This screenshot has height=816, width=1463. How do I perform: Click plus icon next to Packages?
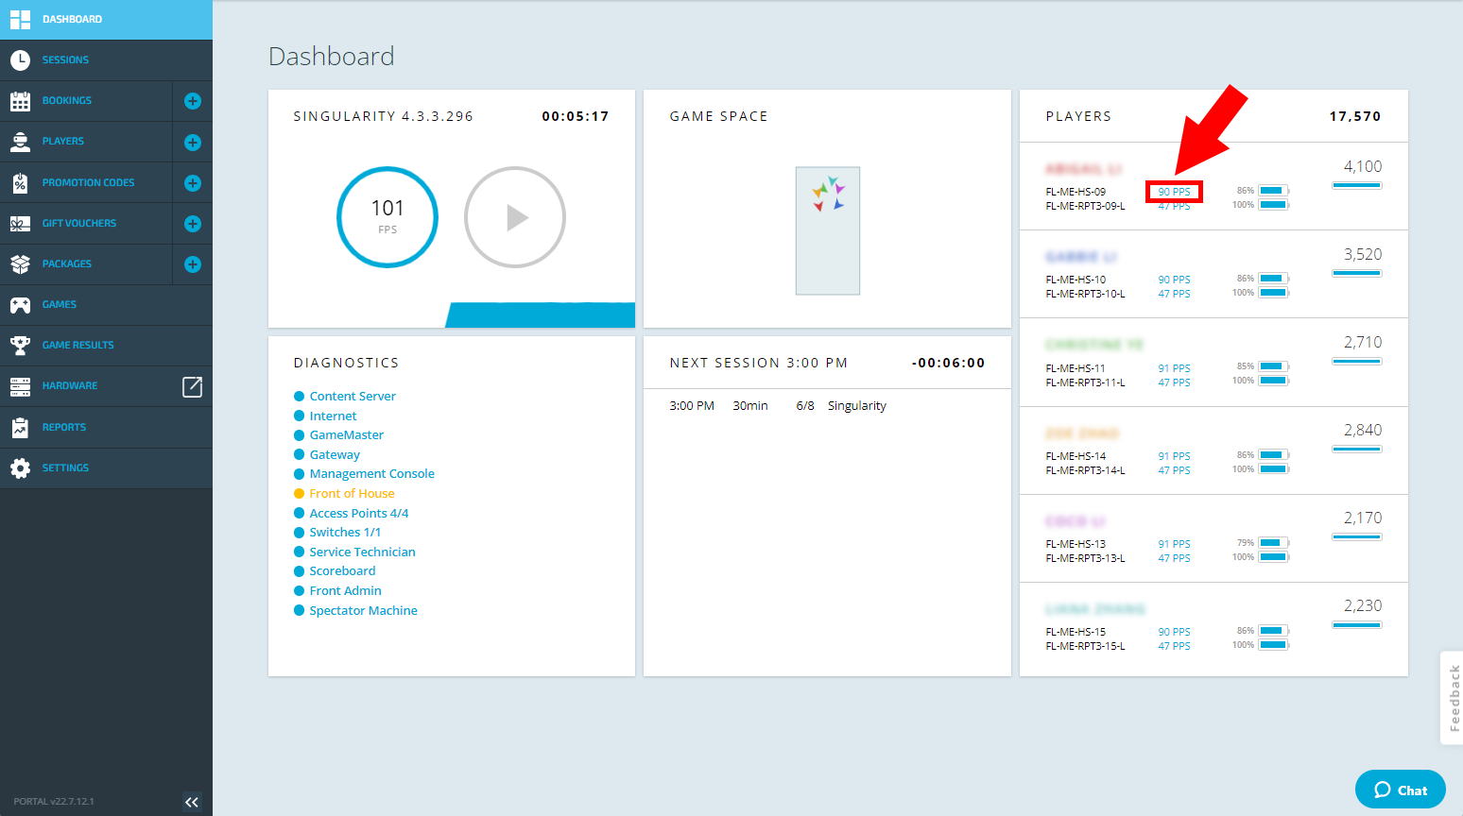click(x=193, y=264)
